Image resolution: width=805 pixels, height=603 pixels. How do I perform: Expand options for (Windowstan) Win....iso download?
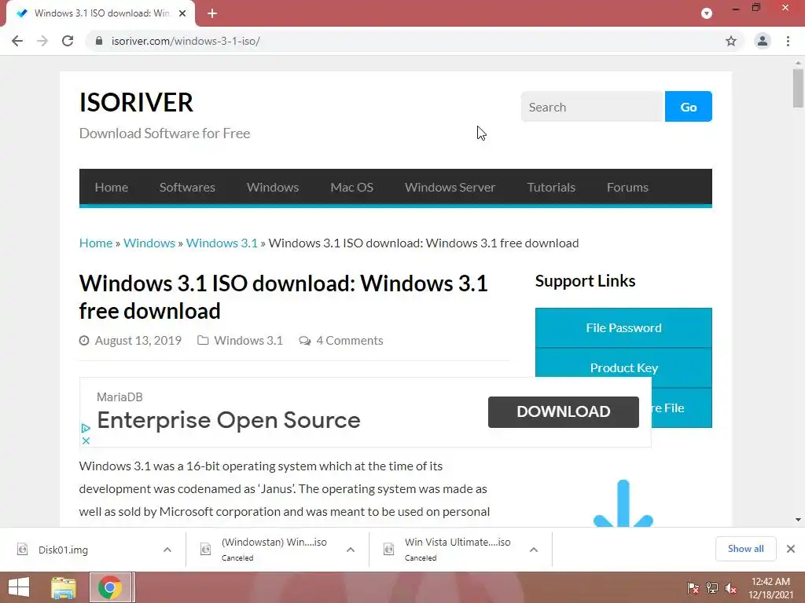(351, 550)
